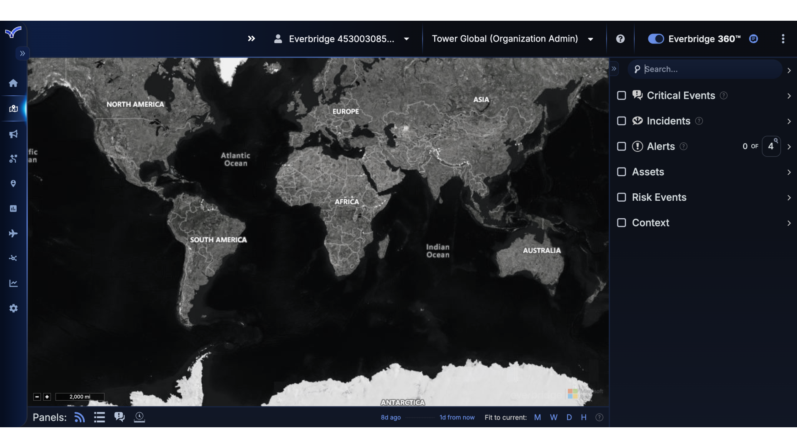
Task: Click the help question mark button
Action: pos(620,39)
